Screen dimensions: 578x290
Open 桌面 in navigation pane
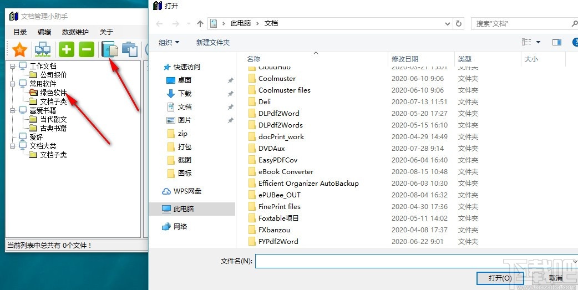(x=184, y=80)
